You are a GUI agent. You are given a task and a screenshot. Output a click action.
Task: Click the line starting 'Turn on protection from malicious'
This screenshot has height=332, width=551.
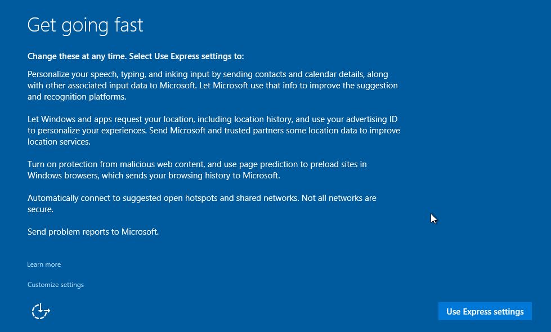pos(197,164)
